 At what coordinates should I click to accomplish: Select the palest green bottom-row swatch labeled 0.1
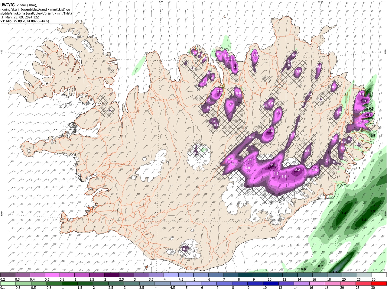[x=8, y=283]
